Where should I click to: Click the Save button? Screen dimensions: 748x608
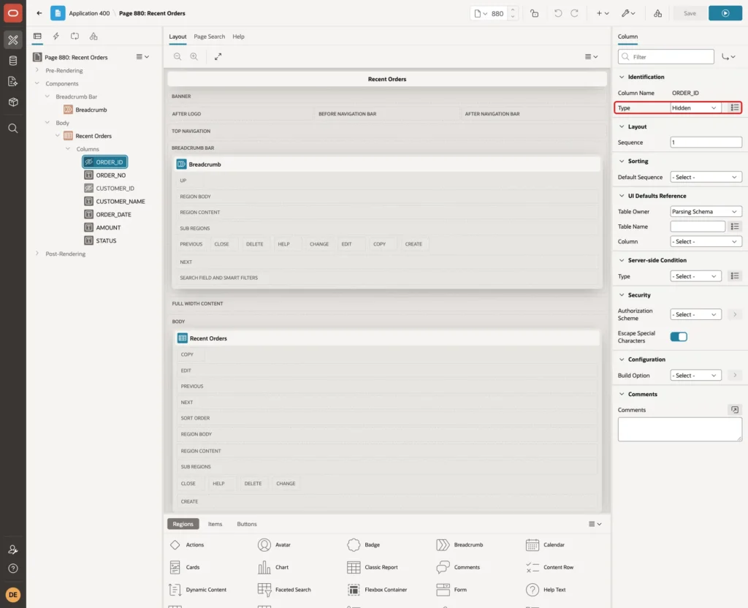click(690, 13)
